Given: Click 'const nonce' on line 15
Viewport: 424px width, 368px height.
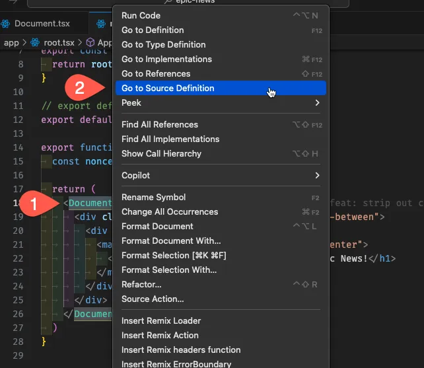Looking at the screenshot, I should tap(82, 162).
